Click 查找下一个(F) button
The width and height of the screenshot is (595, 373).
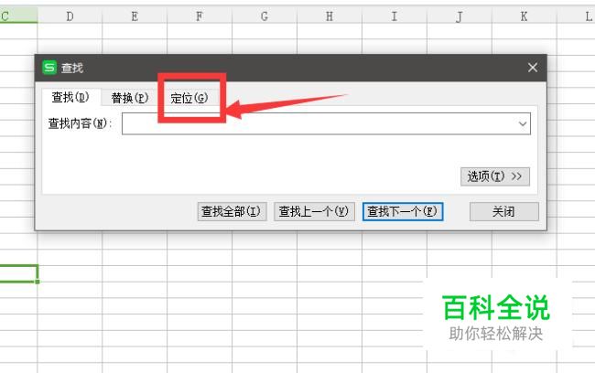pos(403,211)
